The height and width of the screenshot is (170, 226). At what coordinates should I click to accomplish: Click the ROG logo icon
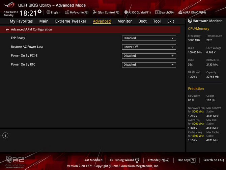pos(10,5)
